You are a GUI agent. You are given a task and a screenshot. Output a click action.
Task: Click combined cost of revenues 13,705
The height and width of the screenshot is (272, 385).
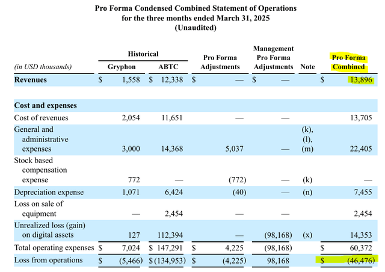[x=361, y=118]
